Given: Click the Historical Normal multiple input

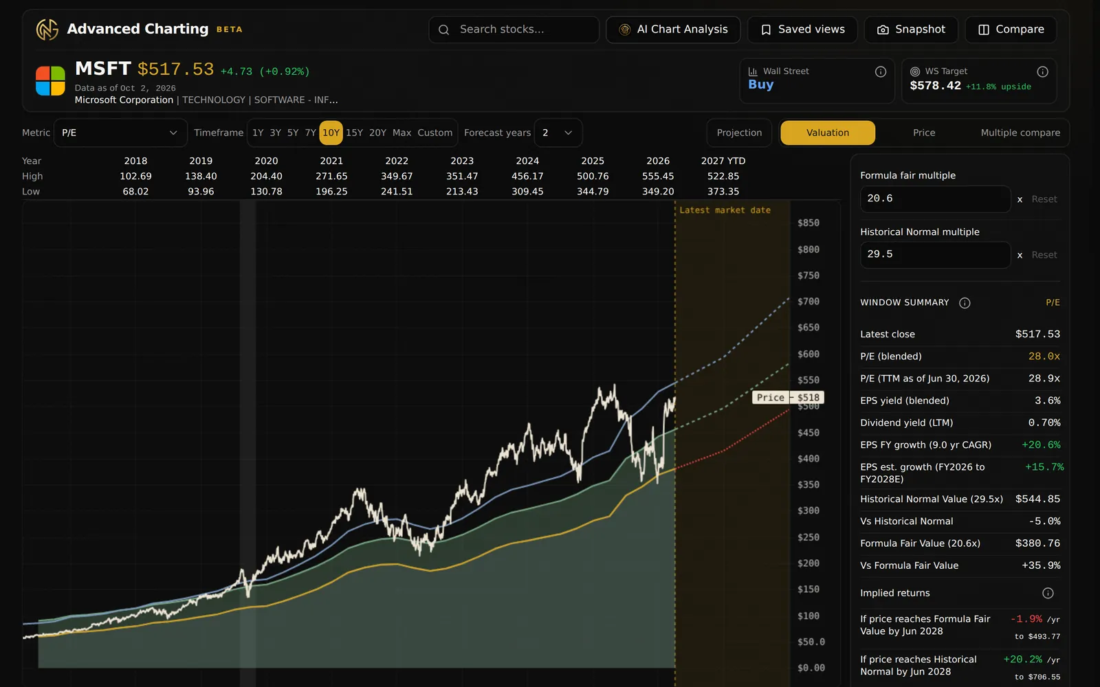Looking at the screenshot, I should [x=935, y=254].
